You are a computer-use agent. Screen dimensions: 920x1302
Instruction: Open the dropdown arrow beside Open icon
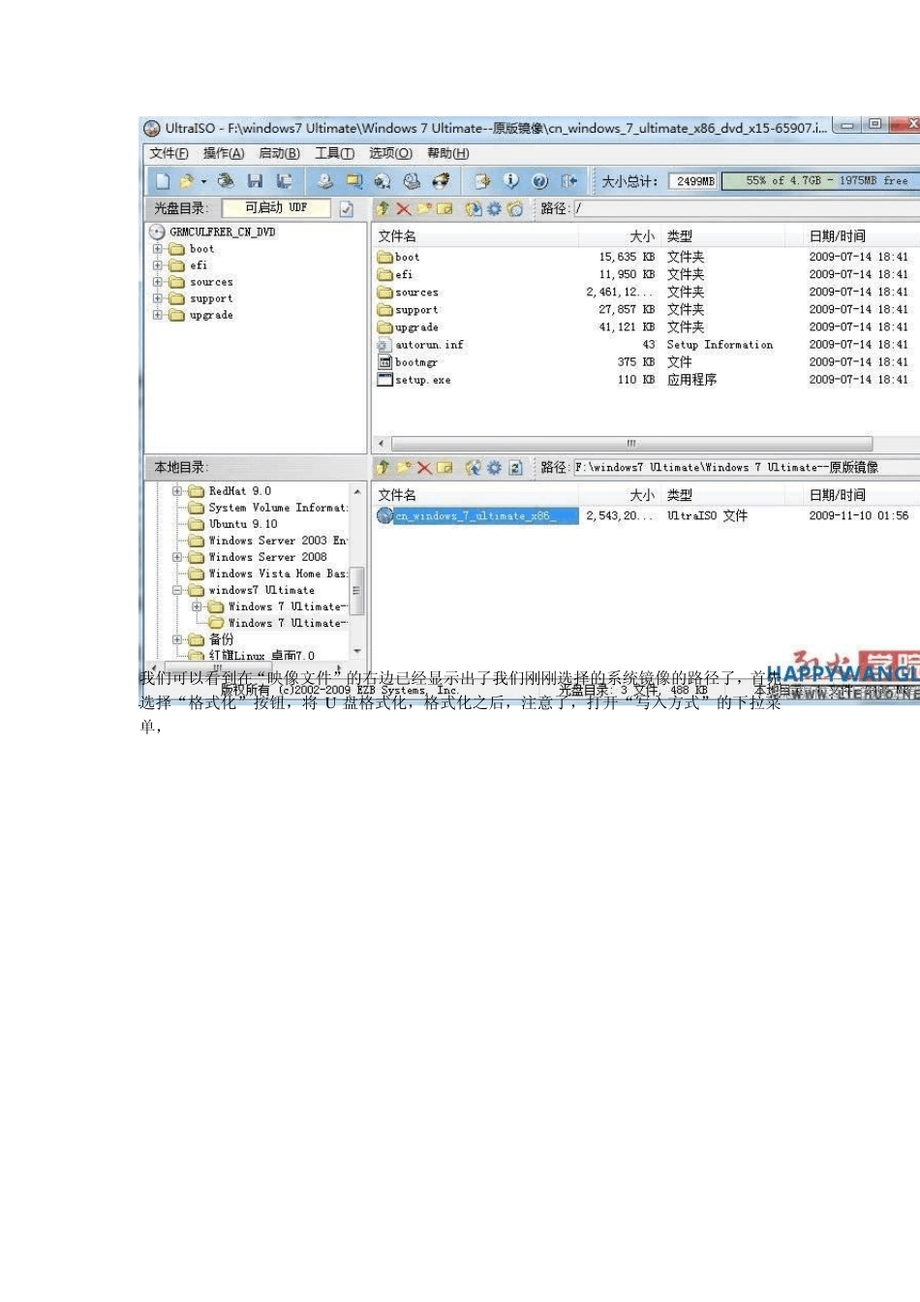[203, 181]
